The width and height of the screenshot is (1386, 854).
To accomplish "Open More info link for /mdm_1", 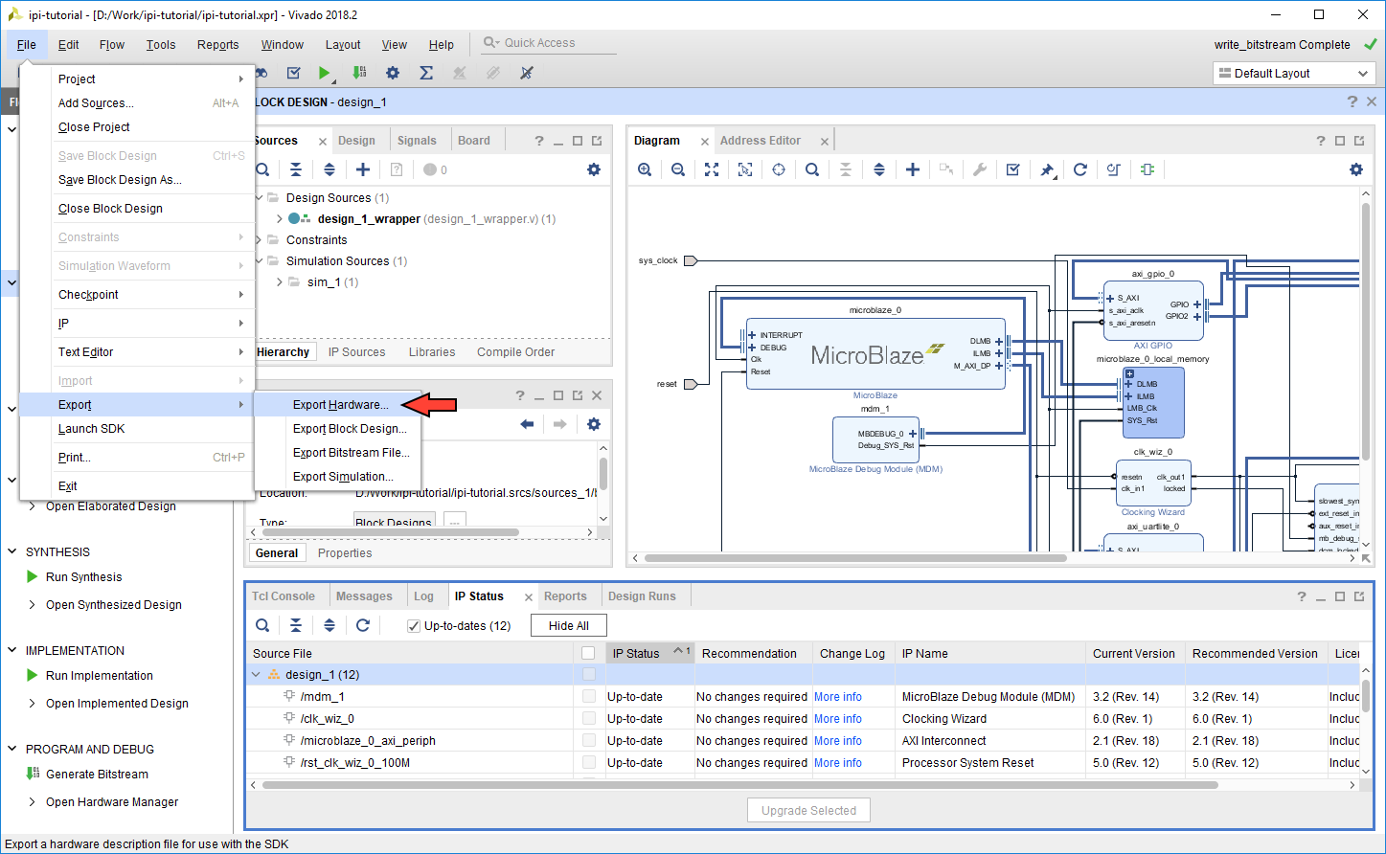I will (838, 697).
